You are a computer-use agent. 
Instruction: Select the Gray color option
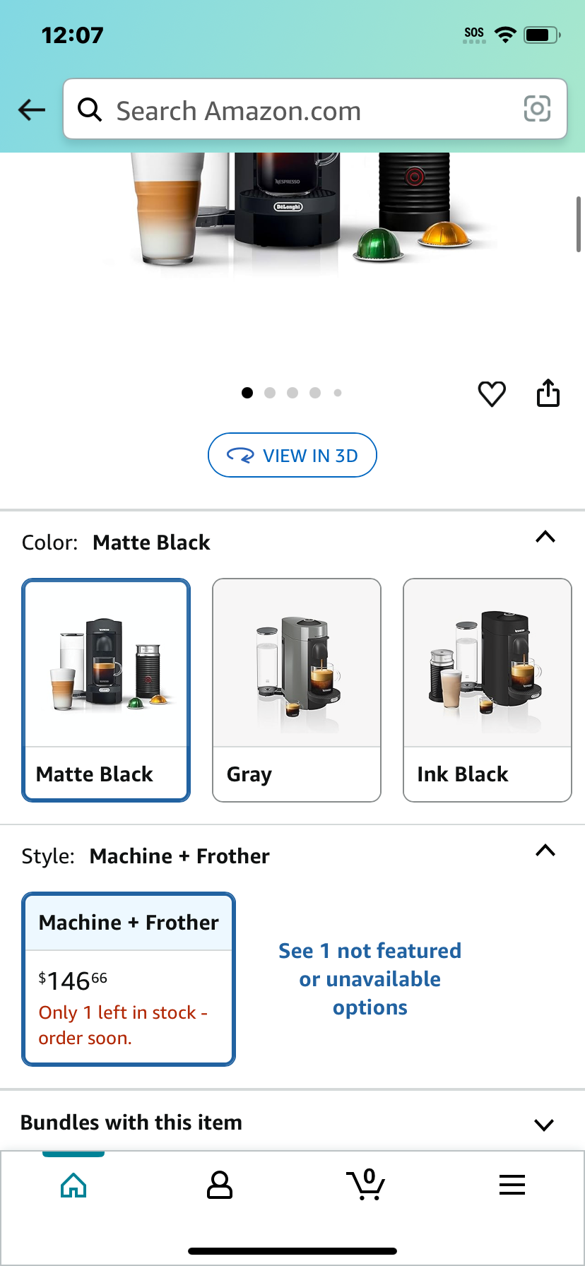tap(297, 690)
